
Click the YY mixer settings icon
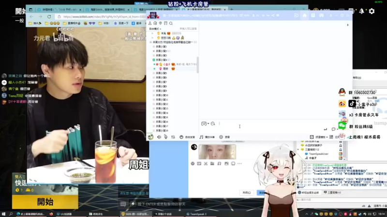[173, 137]
